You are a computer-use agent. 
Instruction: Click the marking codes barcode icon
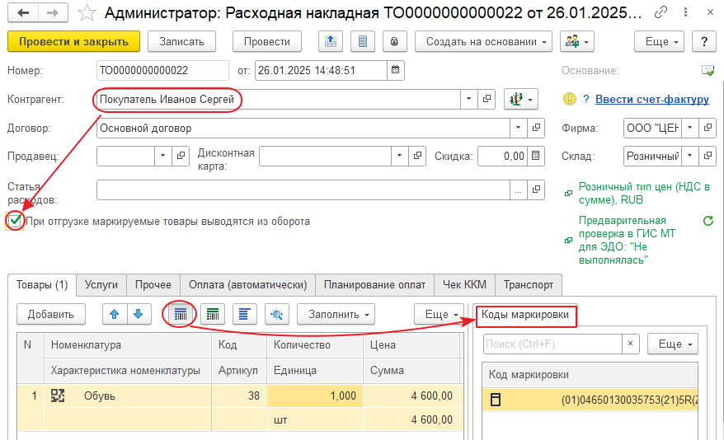click(x=181, y=314)
